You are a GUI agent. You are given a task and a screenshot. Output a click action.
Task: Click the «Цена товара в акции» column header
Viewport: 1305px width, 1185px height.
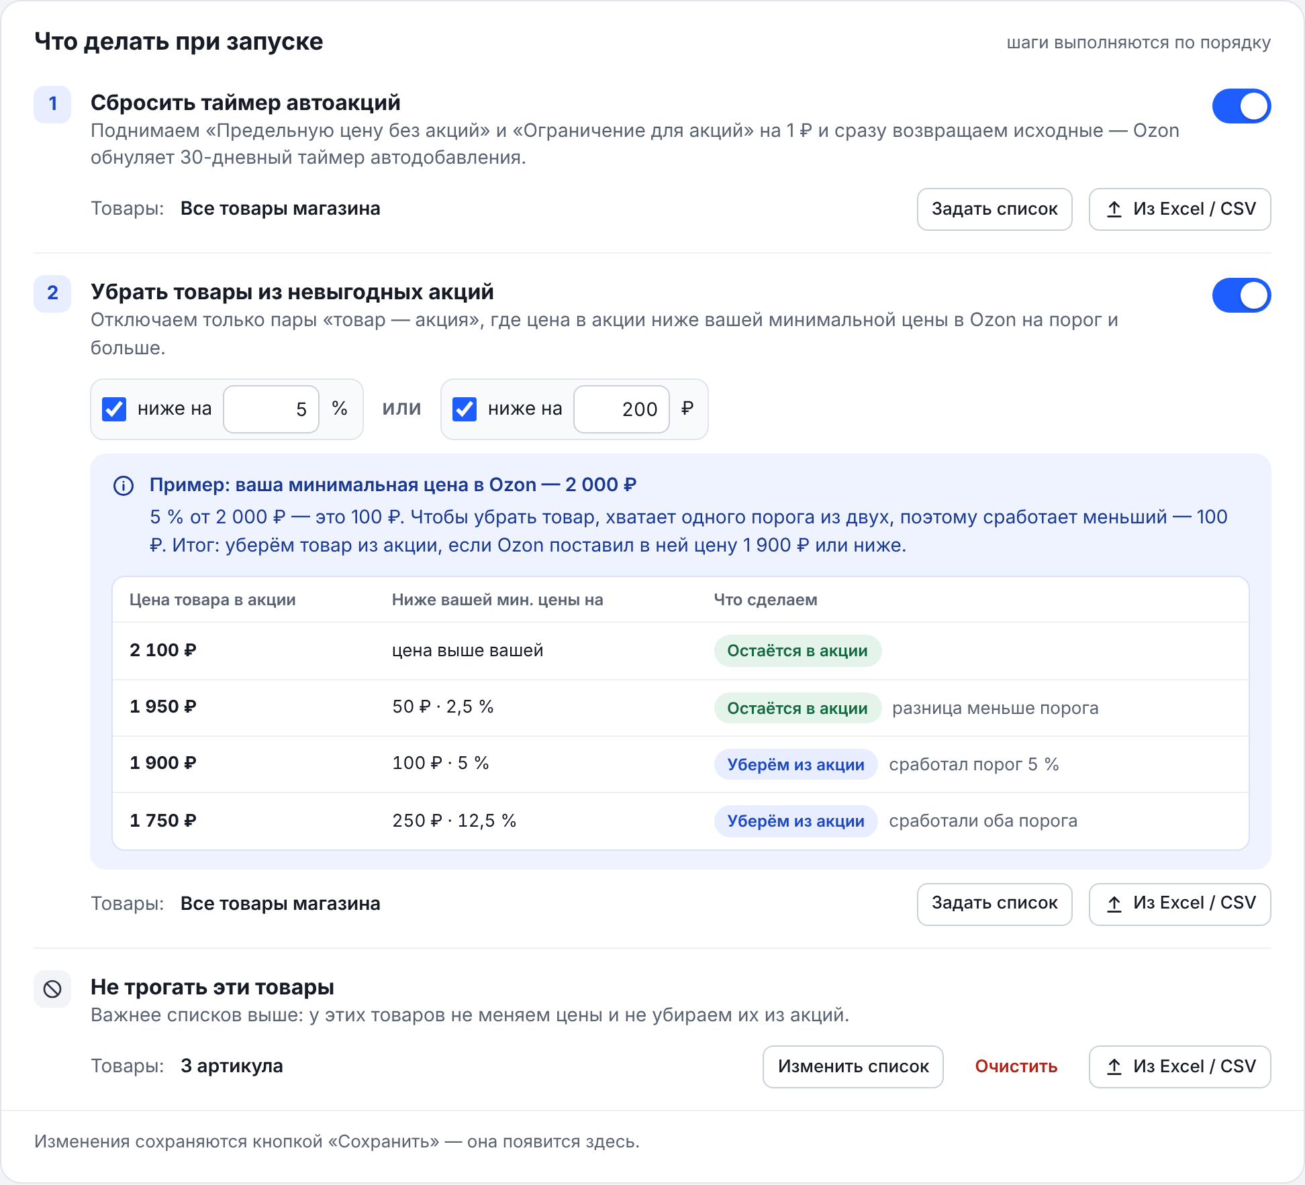[x=213, y=600]
